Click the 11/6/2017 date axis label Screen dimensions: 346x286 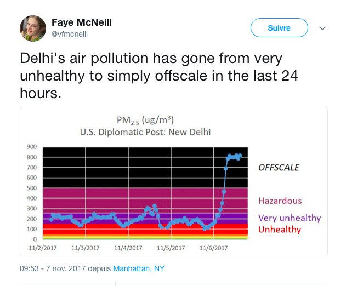(x=214, y=248)
